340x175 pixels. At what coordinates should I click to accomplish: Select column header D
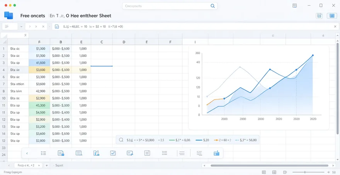coord(124,42)
